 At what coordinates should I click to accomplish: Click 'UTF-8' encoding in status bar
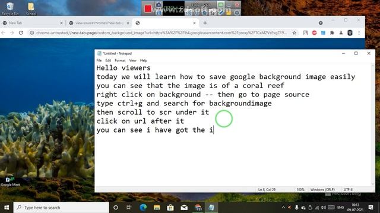click(348, 189)
